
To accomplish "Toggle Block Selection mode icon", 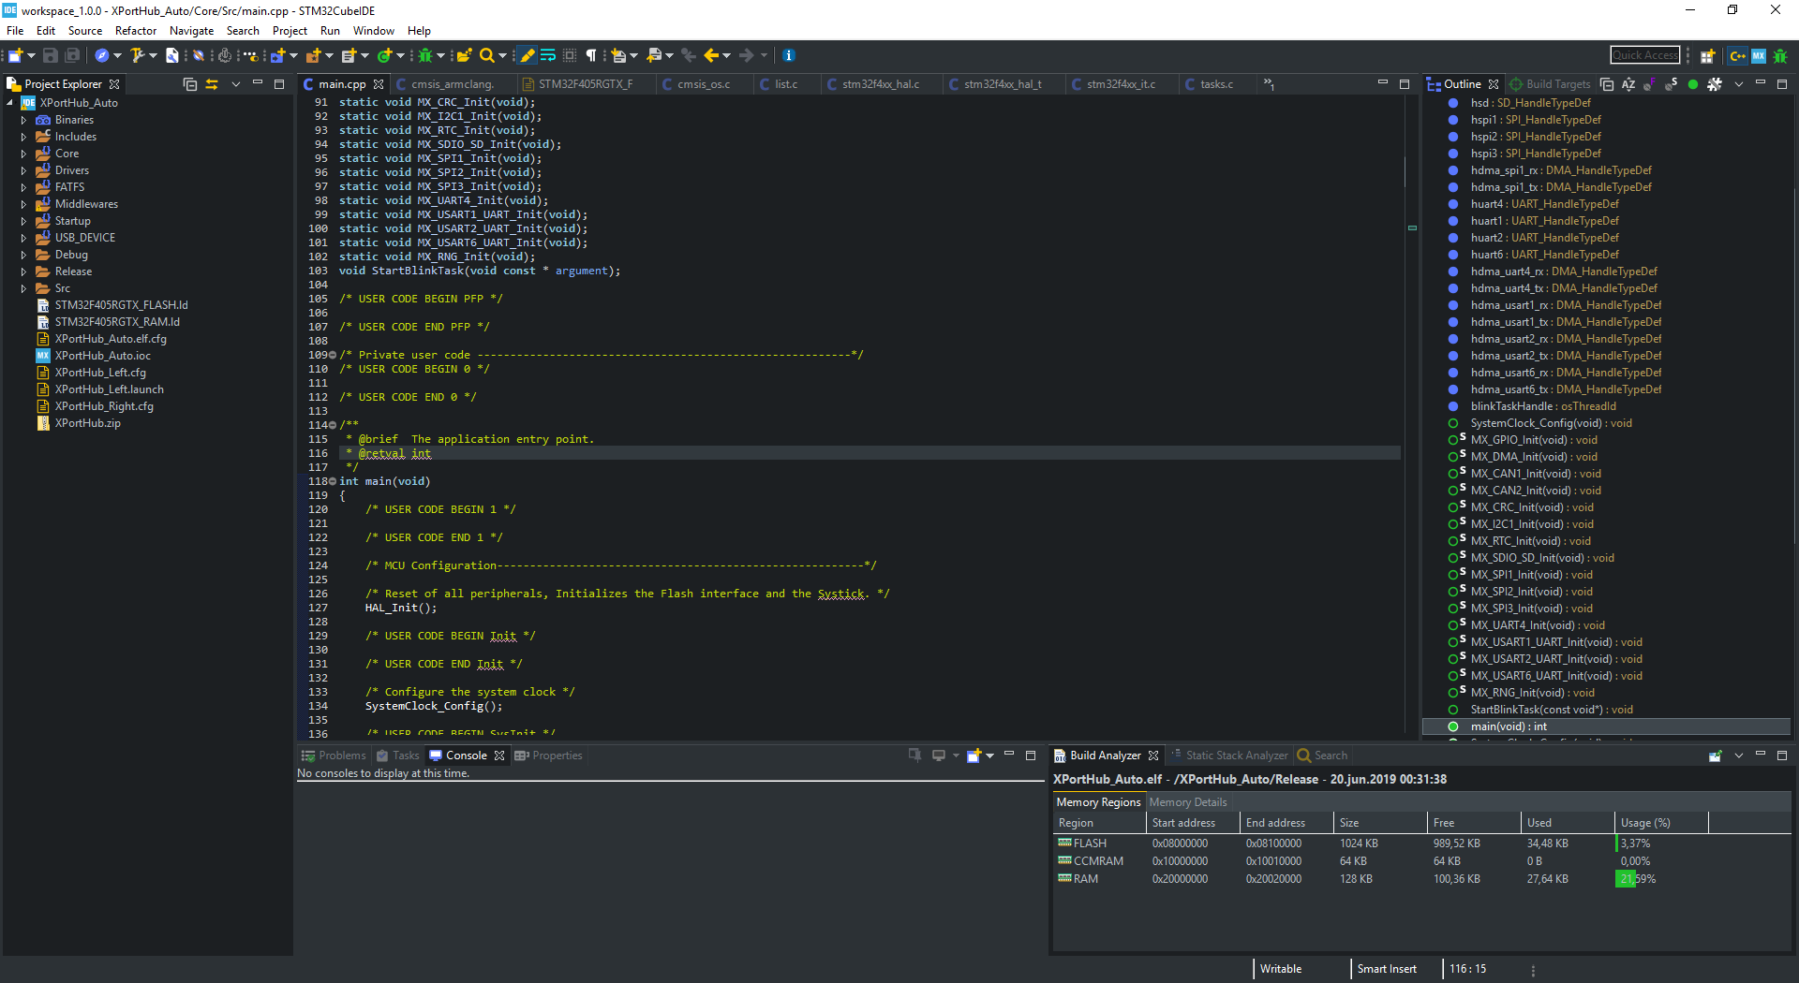I will [x=570, y=56].
